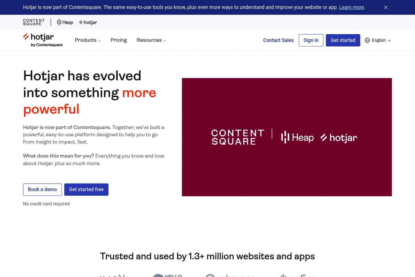415x277 pixels.
Task: Click the Book a demo button
Action: tap(42, 189)
